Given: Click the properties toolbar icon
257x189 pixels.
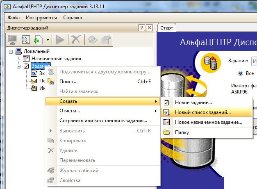Looking at the screenshot, I should click(x=106, y=40).
